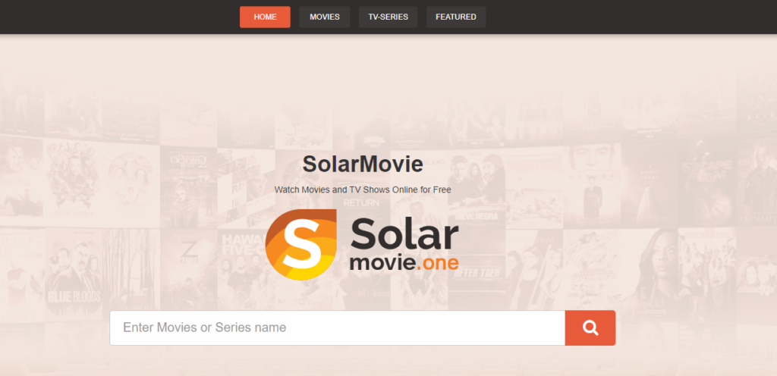Click the orange S Solarmovie.one logo
This screenshot has height=376, width=777.
point(301,244)
